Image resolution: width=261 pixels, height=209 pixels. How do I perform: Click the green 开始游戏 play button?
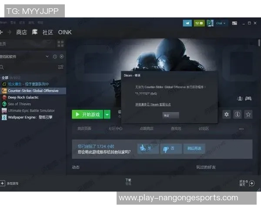coord(87,115)
